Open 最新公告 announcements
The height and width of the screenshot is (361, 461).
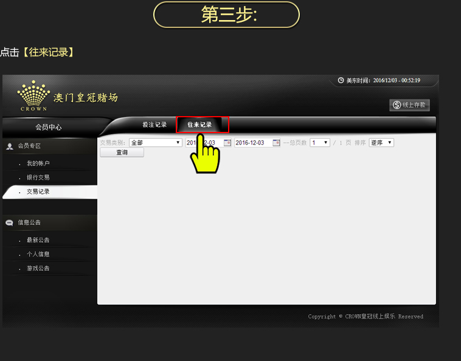coord(38,240)
